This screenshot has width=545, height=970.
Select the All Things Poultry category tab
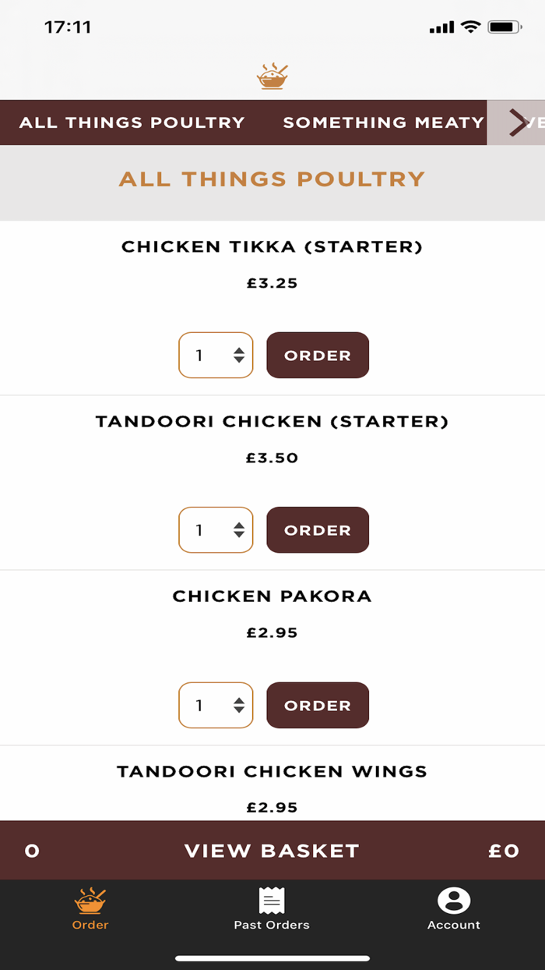tap(132, 122)
